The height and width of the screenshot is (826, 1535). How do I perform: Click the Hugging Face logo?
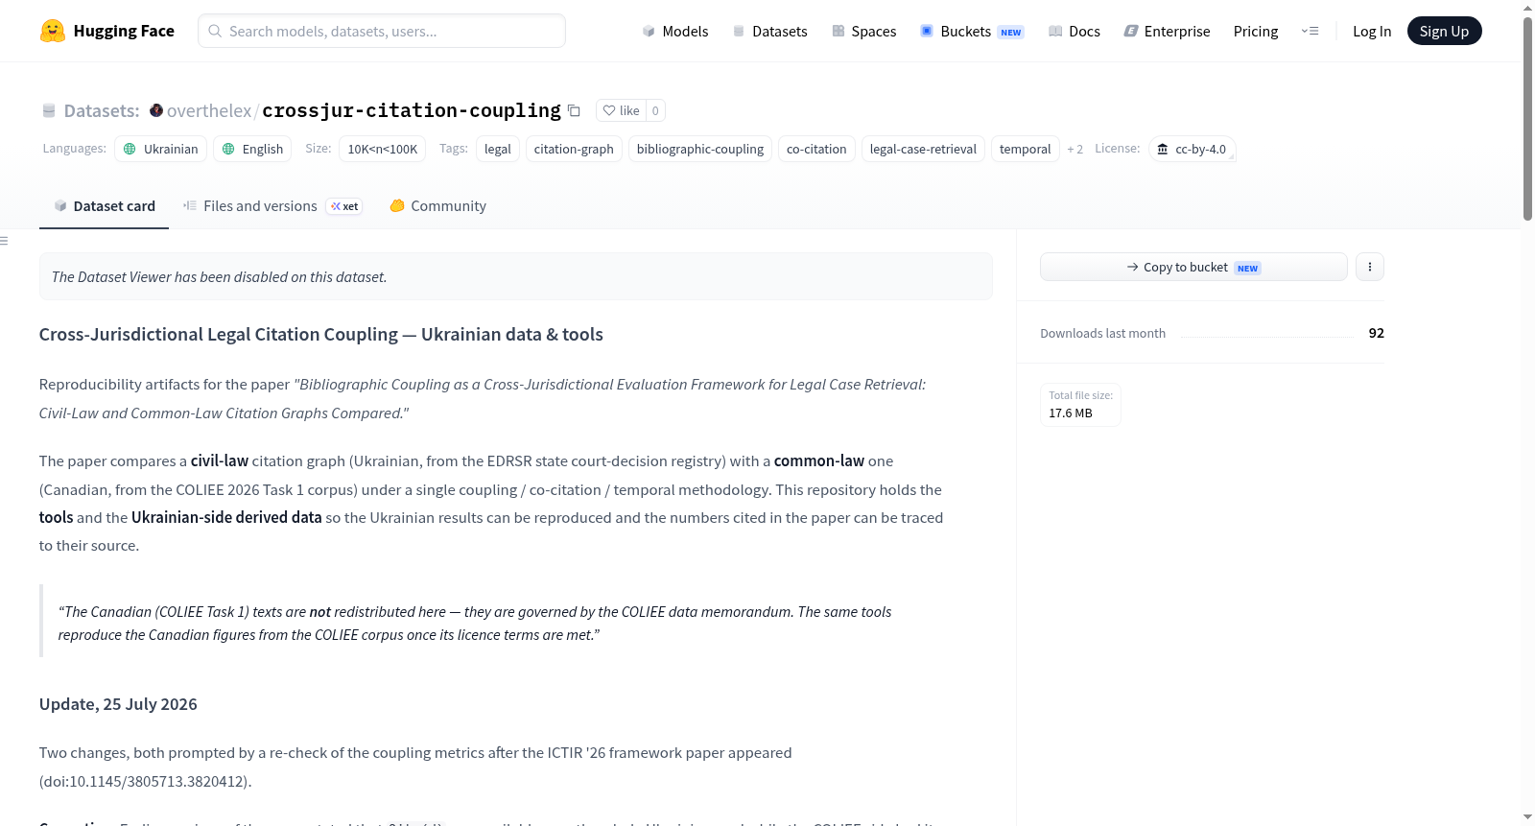pyautogui.click(x=106, y=31)
